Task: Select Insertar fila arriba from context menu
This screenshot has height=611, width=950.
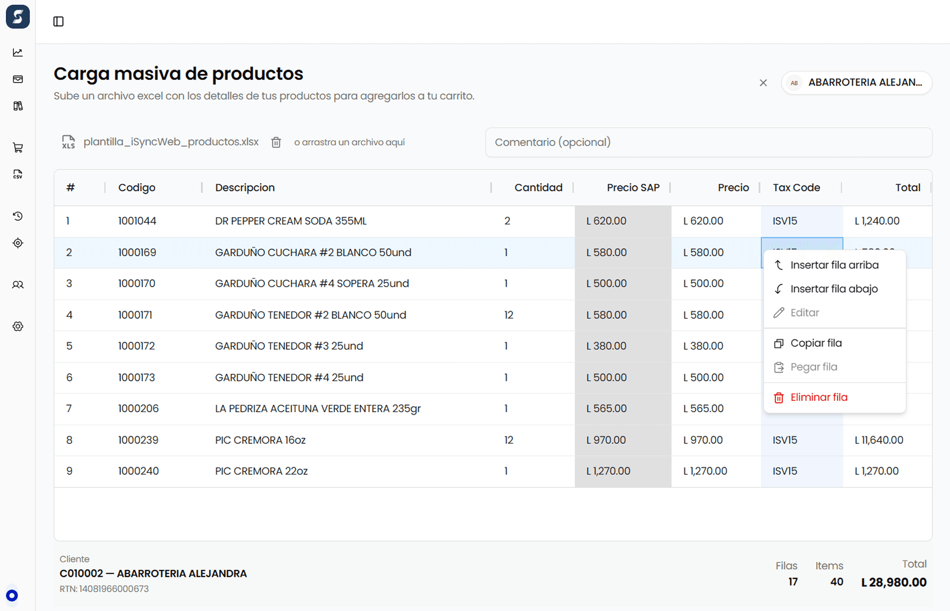Action: (x=835, y=265)
